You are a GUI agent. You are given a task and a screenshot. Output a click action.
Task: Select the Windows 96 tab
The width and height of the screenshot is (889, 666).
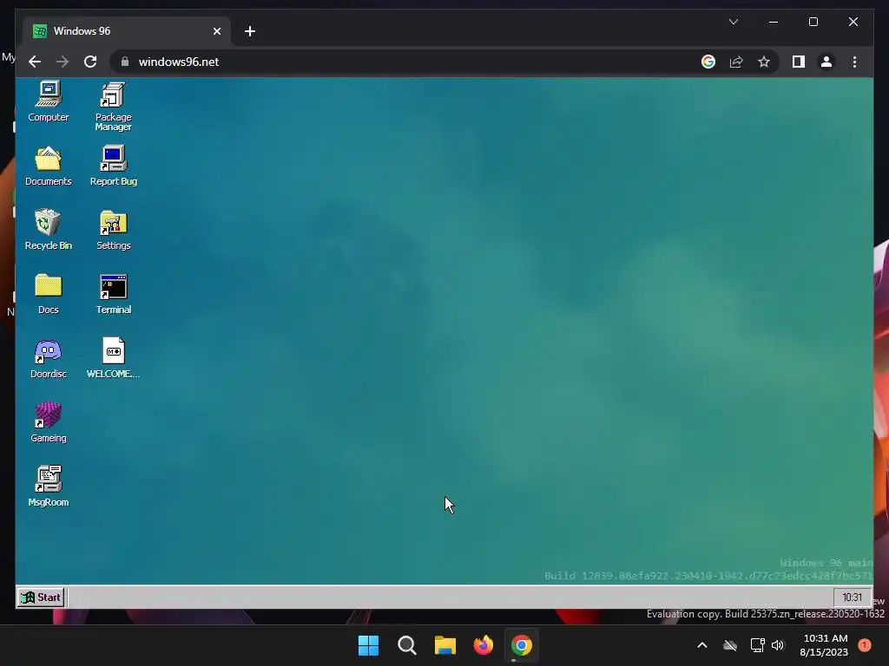click(x=127, y=31)
